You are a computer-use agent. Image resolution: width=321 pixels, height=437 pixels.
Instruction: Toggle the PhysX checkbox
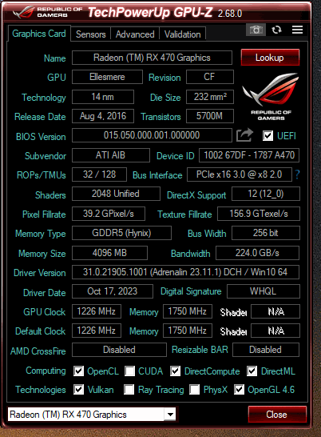click(x=194, y=390)
